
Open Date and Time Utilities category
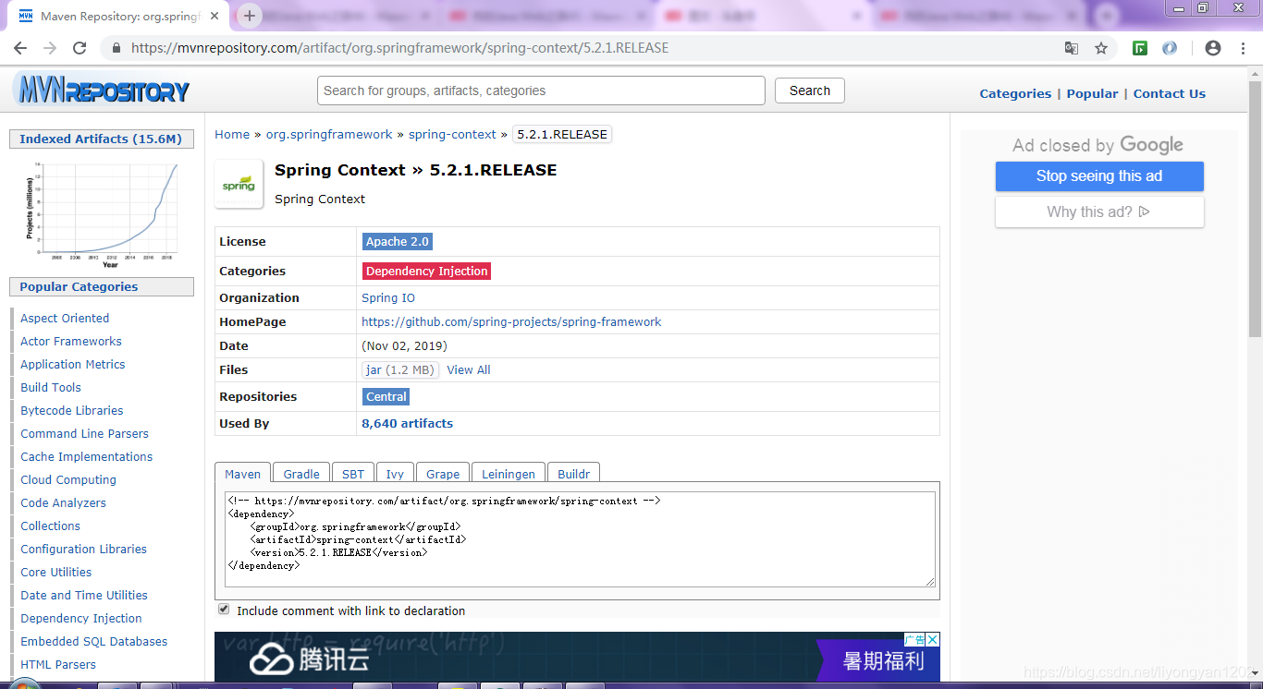pos(84,595)
